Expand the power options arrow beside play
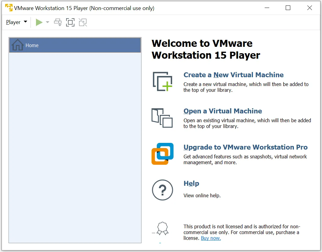Screen dimensions: 322x252 click(48, 22)
